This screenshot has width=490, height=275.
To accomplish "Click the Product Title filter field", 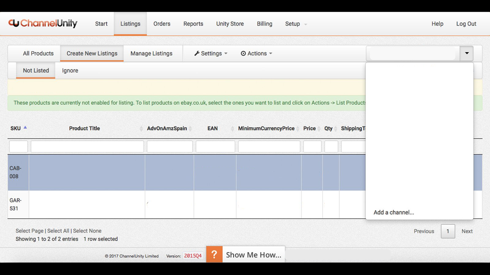I will coord(87,146).
